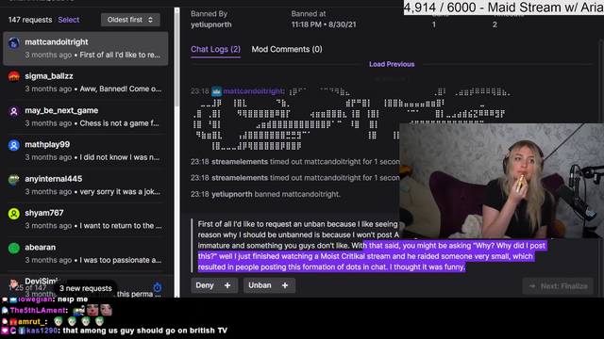Click the blue timer icon beside new requests
The image size is (604, 339).
[x=158, y=287]
